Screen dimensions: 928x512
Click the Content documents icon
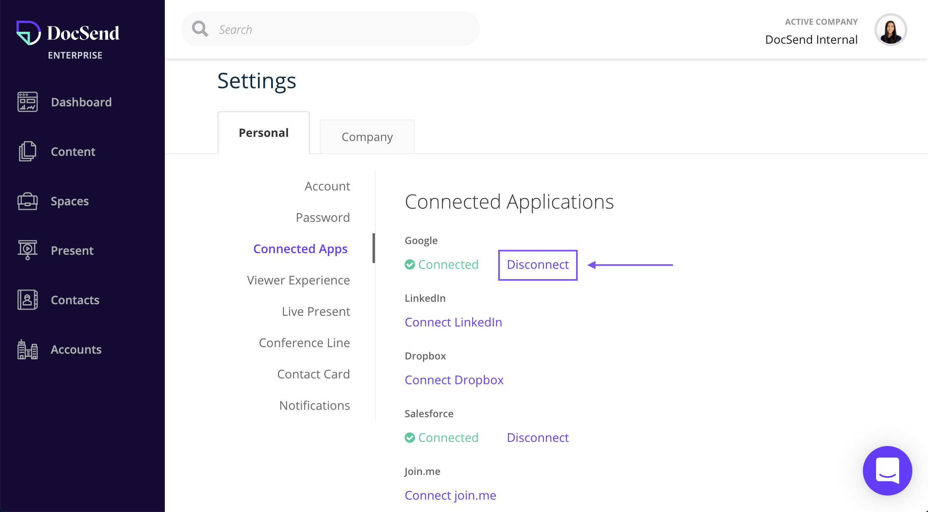[x=28, y=151]
